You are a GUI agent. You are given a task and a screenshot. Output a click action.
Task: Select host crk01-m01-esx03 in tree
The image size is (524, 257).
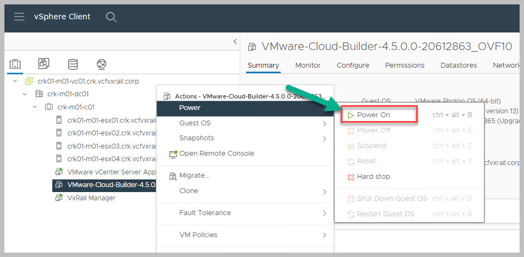click(x=112, y=146)
